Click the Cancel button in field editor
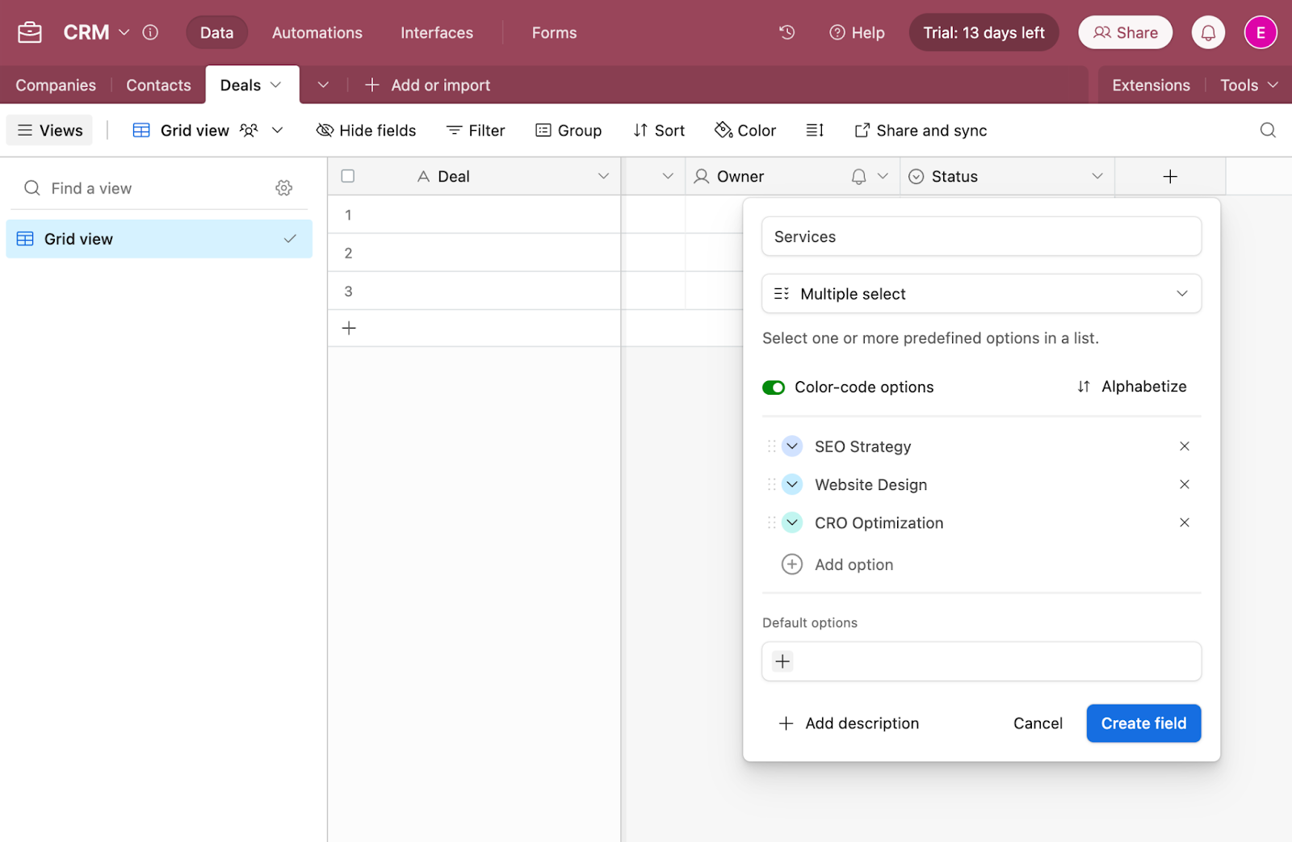Viewport: 1292px width, 842px height. point(1038,723)
